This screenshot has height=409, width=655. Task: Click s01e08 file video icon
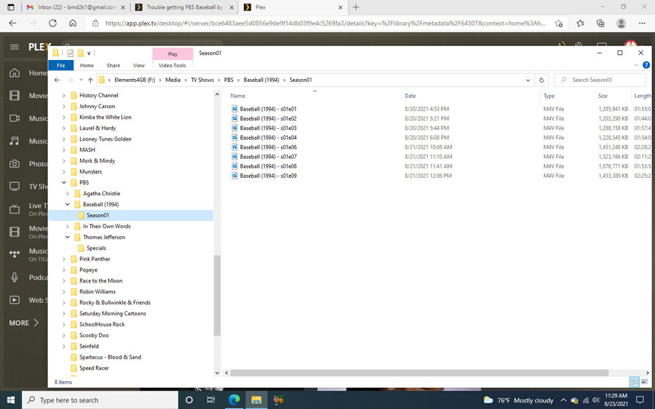coord(234,167)
